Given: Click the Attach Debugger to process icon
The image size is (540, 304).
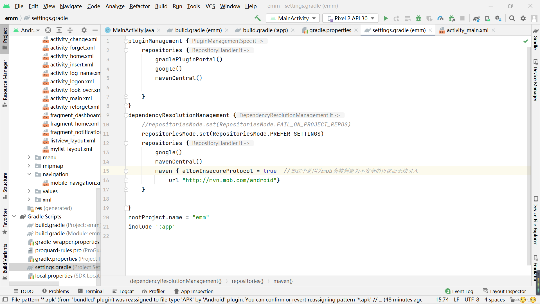Looking at the screenshot, I should tap(452, 18).
